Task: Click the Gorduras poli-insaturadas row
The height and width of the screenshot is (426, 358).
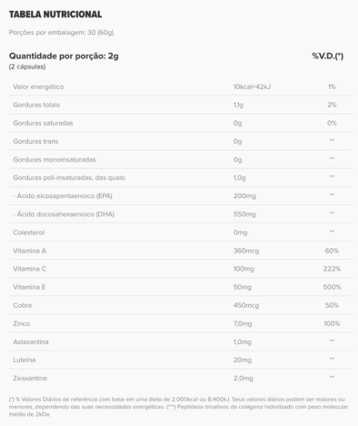Action: tap(180, 178)
